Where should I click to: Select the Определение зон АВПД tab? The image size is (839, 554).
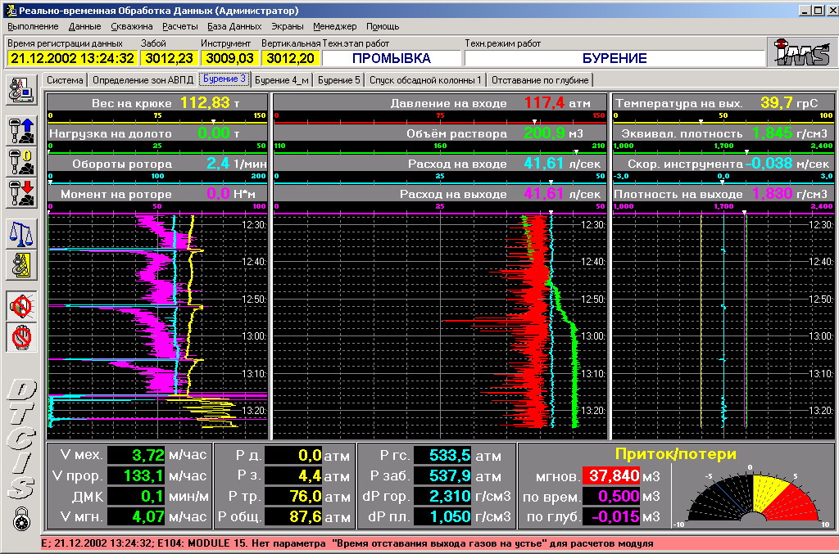coord(143,80)
